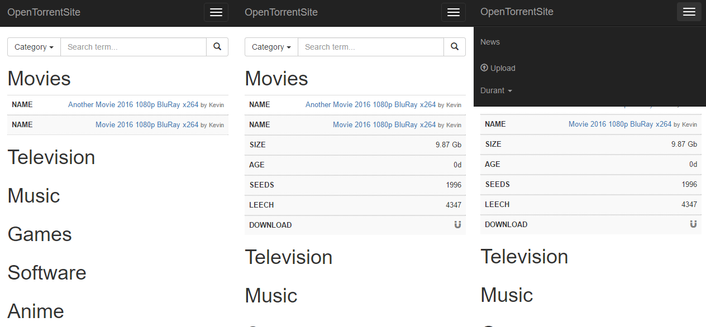Click the LEECH label in the middle screen

[261, 205]
